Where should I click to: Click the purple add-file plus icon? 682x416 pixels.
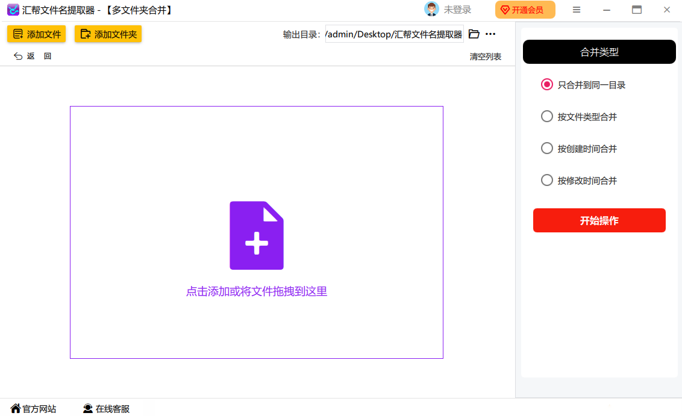(257, 235)
